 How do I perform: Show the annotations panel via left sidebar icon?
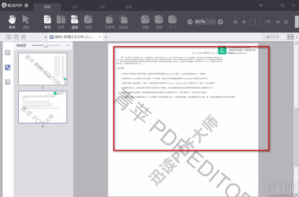7,53
